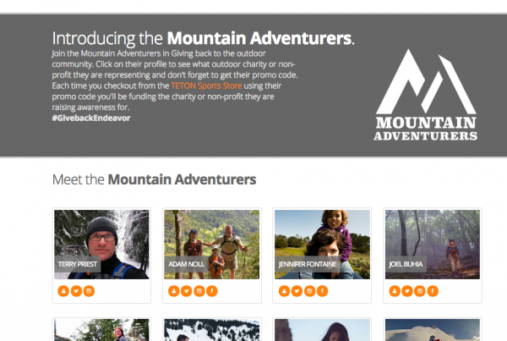The width and height of the screenshot is (507, 341).
Task: Visit Jennifer Fontaine's Twitter page
Action: click(x=297, y=291)
